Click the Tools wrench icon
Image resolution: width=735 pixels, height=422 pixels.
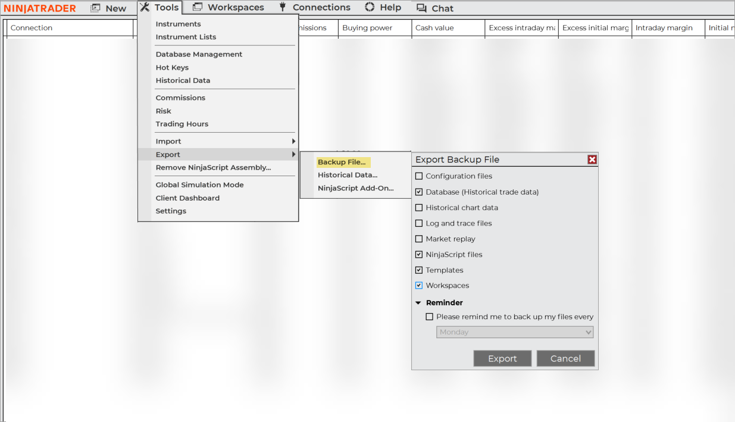[145, 7]
